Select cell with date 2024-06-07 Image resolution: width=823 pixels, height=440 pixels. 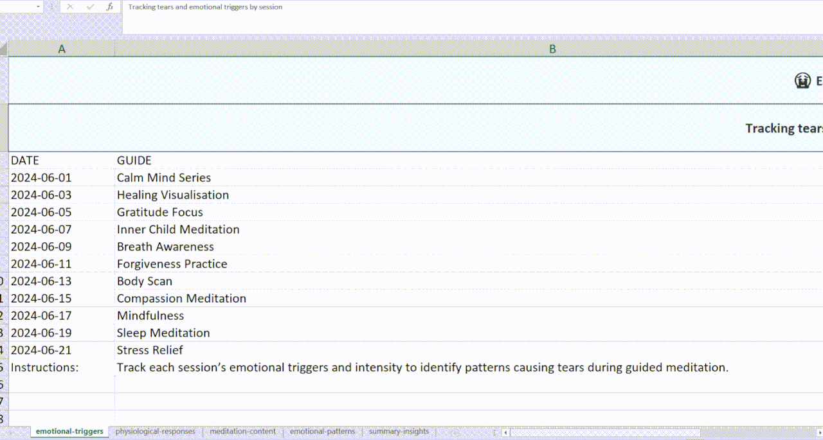click(x=62, y=230)
